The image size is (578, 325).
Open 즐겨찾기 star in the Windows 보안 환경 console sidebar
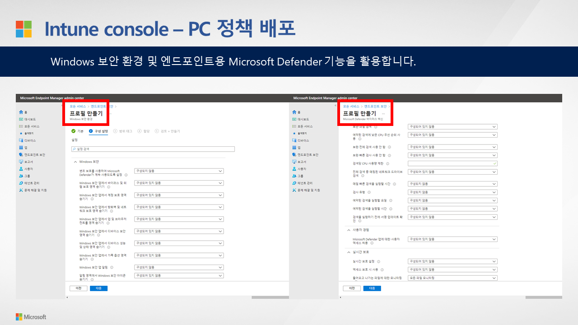(x=21, y=134)
